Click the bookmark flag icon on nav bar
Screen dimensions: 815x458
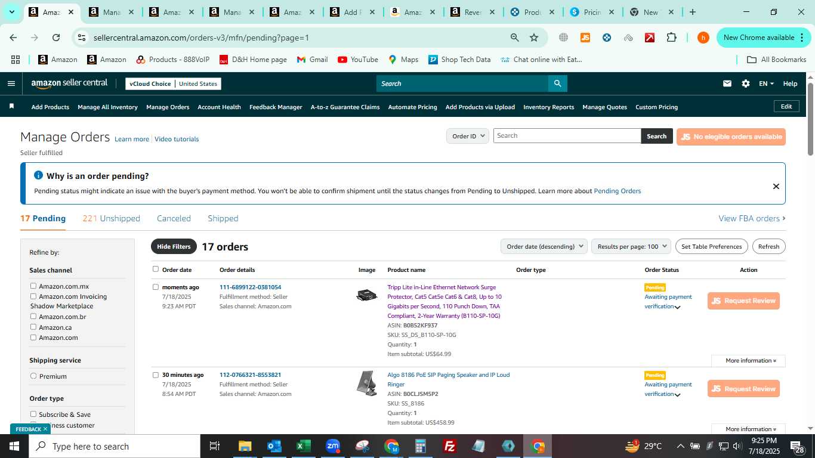11,106
